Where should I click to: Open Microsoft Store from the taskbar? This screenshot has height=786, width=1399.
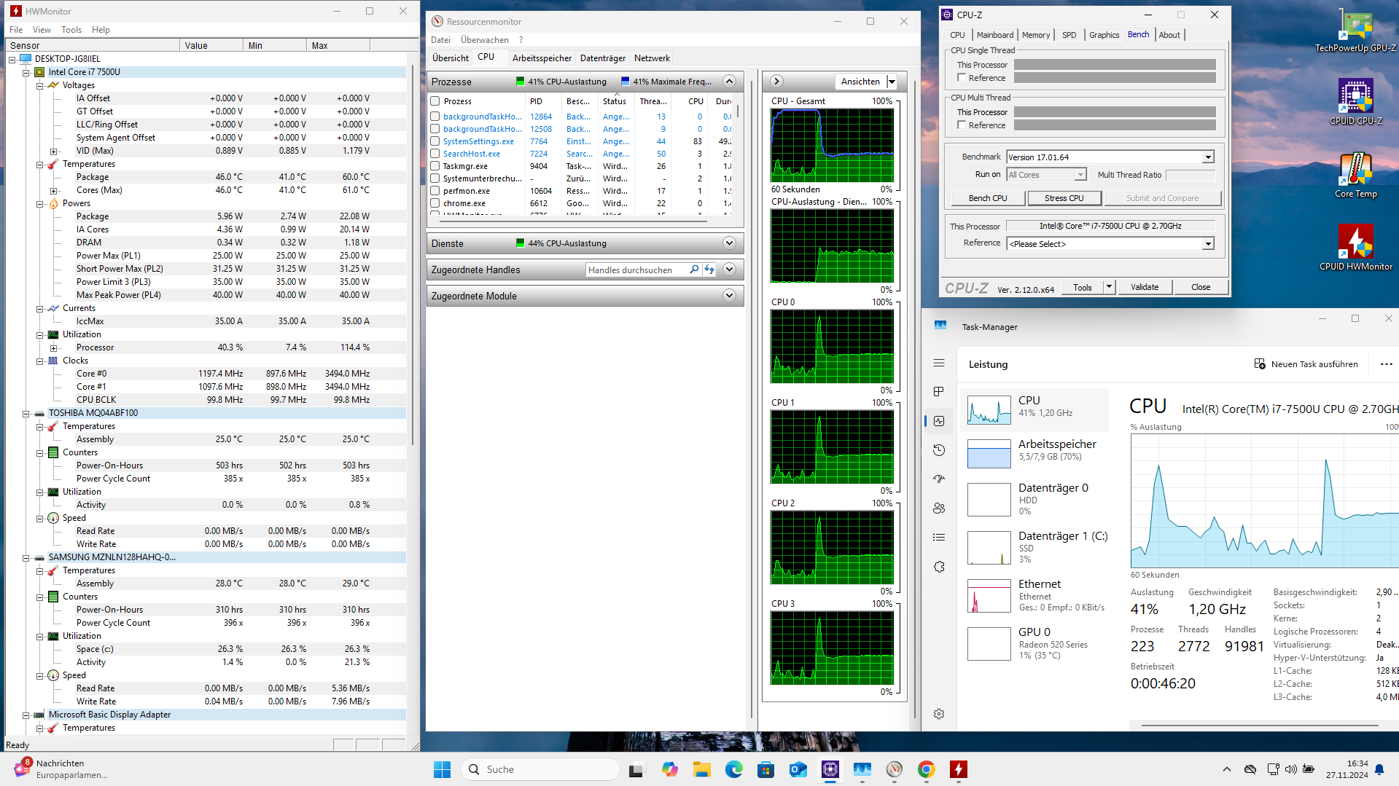[x=766, y=769]
